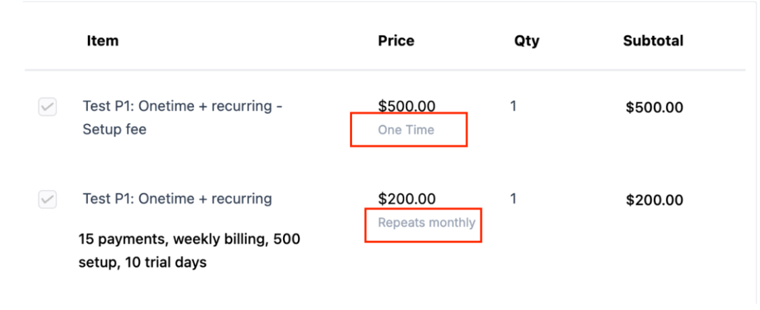Image resolution: width=760 pixels, height=310 pixels.
Task: Toggle the checkbox beside the $200.00 recurring item
Action: pyautogui.click(x=47, y=199)
